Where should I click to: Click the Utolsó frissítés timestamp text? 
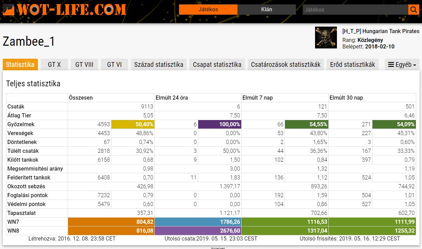[x=350, y=239]
